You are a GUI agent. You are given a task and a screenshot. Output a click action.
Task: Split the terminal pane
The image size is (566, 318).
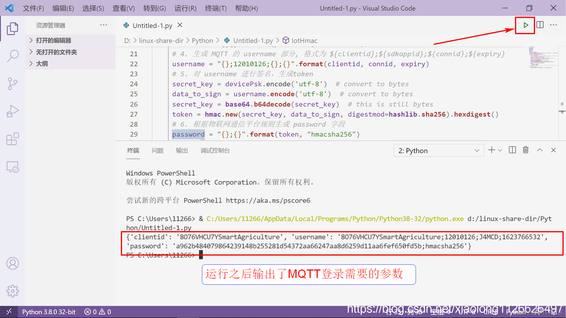tap(512, 150)
